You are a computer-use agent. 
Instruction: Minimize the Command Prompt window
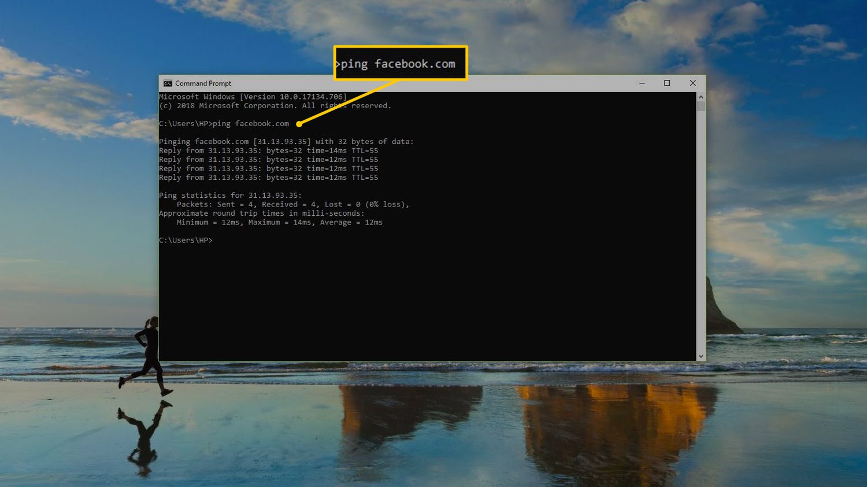coord(642,83)
